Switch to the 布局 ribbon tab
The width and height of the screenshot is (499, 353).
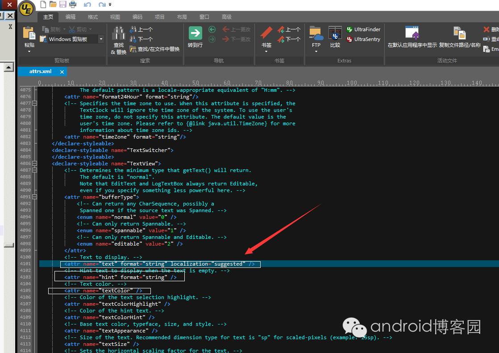click(x=182, y=17)
